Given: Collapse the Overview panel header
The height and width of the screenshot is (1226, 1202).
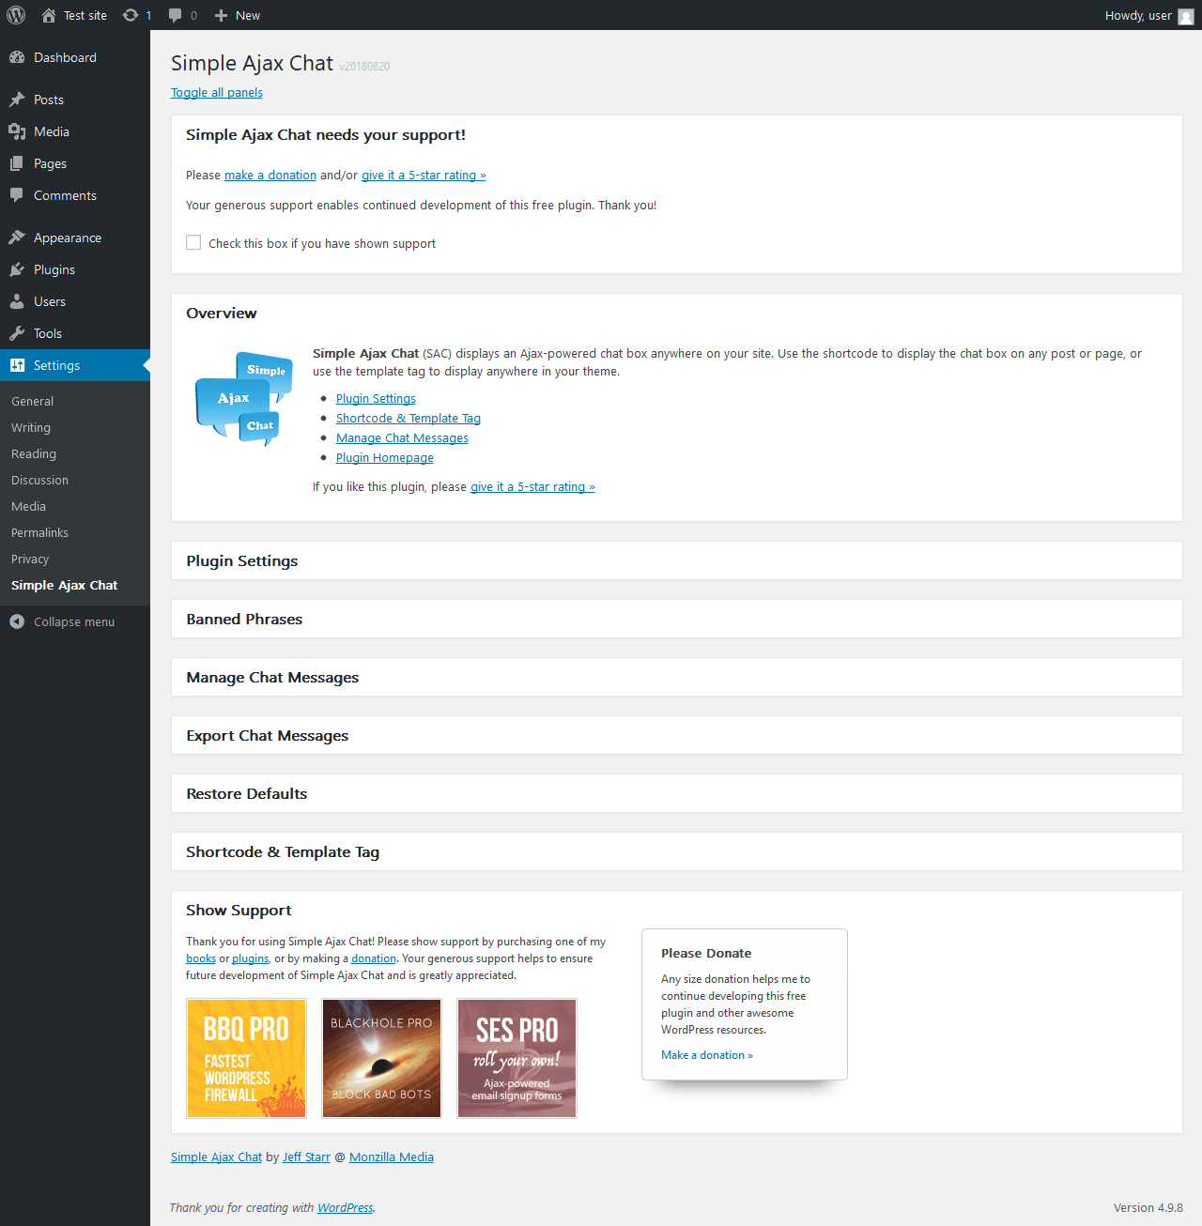Looking at the screenshot, I should [676, 313].
